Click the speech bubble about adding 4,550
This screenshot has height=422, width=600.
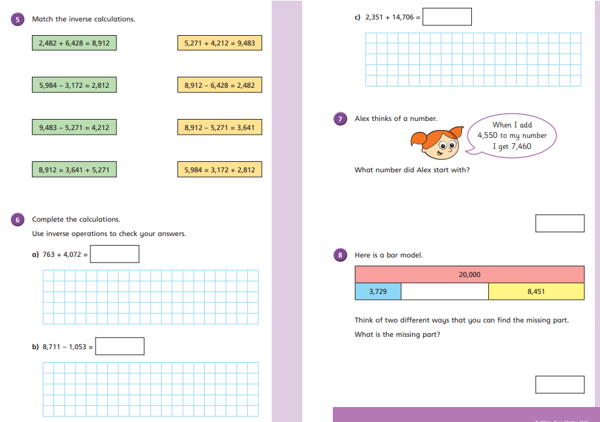coord(512,135)
